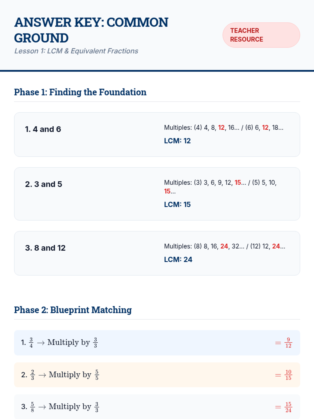The width and height of the screenshot is (314, 419).
Task: Click the ANSWER KEY: COMMON GROUND title
Action: pos(91,30)
